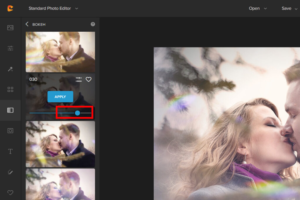Select the first bokeh overlay thumbnail
The image size is (300, 200).
[60, 52]
